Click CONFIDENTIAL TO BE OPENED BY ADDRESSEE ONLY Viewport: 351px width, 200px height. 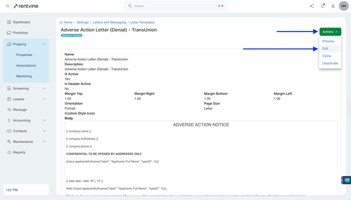click(104, 154)
